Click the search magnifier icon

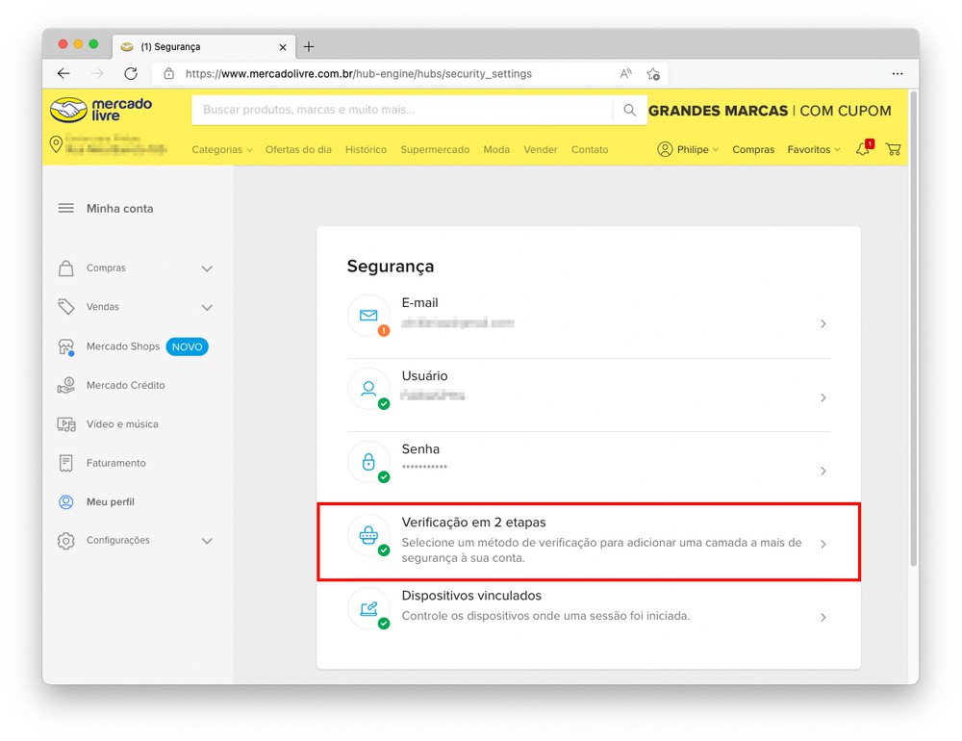(x=629, y=111)
